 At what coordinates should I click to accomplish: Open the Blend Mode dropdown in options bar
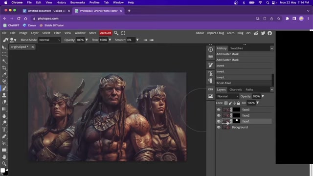[49, 40]
